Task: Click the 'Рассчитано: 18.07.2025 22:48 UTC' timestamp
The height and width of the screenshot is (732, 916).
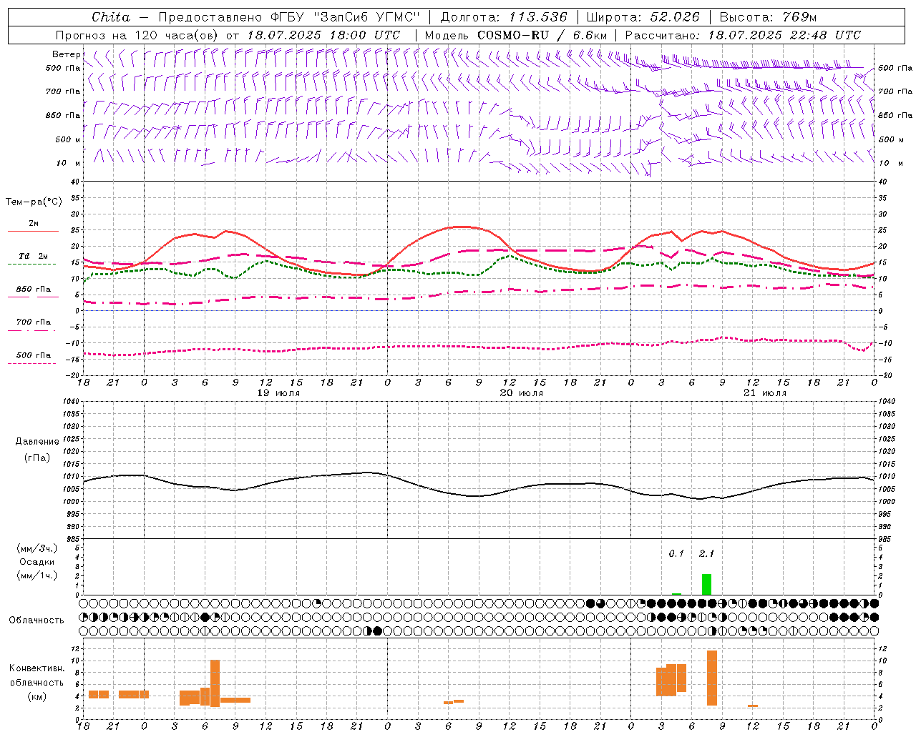Action: [x=743, y=35]
